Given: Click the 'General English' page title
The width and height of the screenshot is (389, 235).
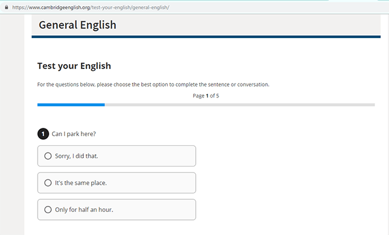Looking at the screenshot, I should pos(77,25).
